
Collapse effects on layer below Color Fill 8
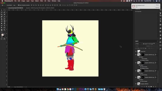pos(157,55)
